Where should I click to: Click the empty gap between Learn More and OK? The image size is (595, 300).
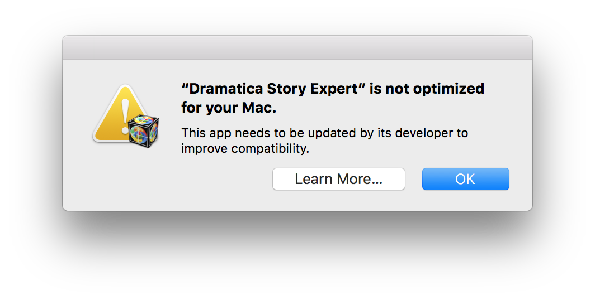click(414, 179)
